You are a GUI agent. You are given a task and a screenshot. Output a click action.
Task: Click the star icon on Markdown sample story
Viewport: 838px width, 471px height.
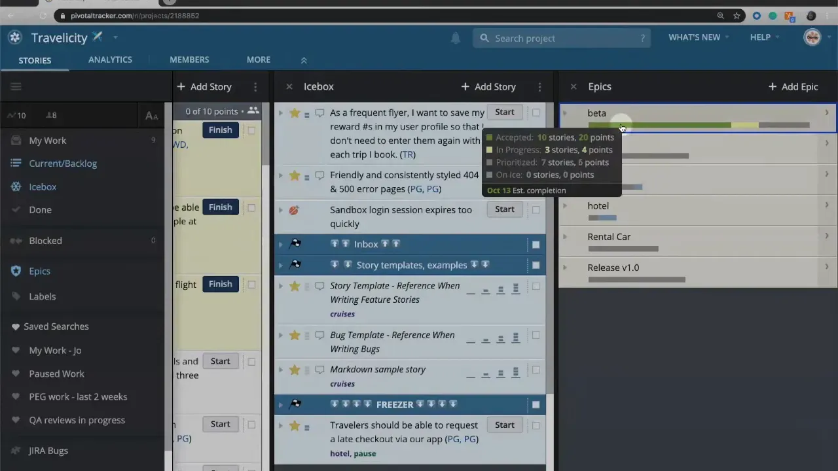point(295,370)
